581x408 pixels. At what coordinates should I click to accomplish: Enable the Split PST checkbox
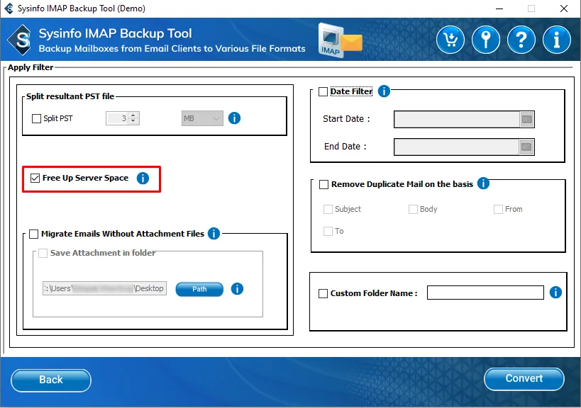click(37, 119)
